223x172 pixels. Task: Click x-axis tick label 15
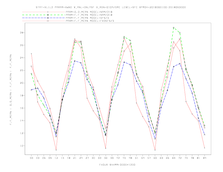coord(62,158)
